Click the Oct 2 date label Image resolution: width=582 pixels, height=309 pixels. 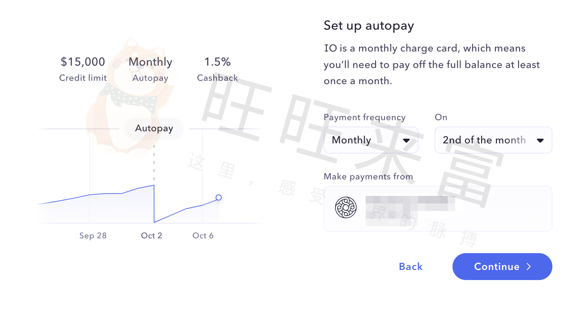[151, 236]
